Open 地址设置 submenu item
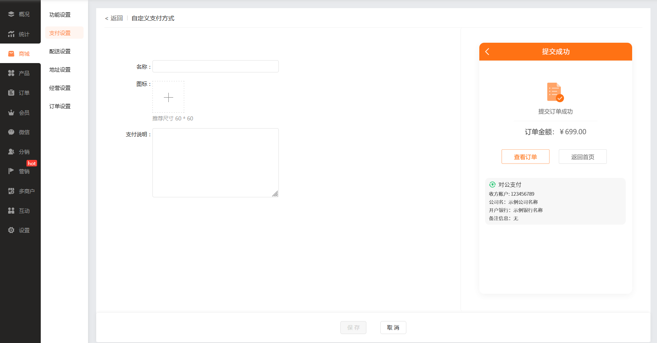 tap(60, 70)
